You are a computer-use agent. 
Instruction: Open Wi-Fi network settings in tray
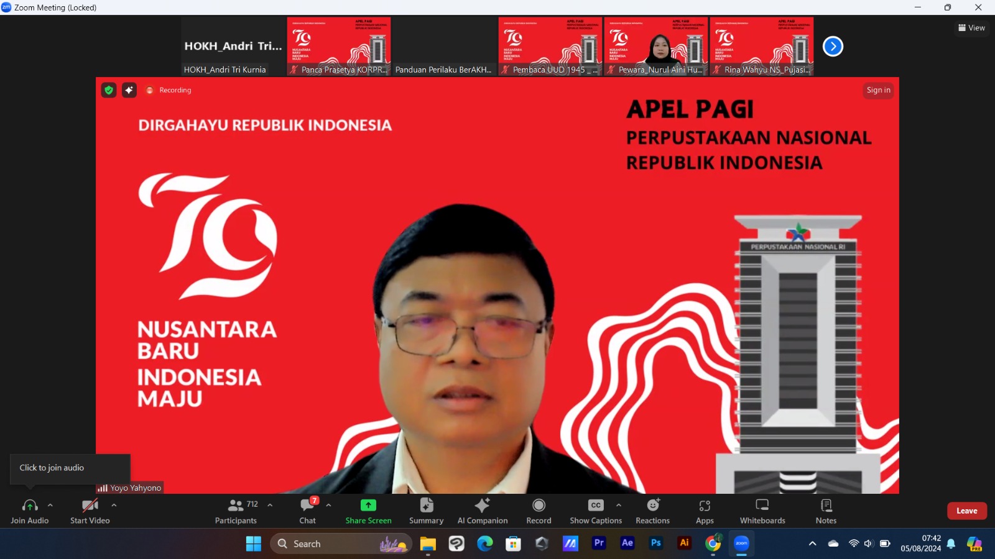(x=854, y=543)
